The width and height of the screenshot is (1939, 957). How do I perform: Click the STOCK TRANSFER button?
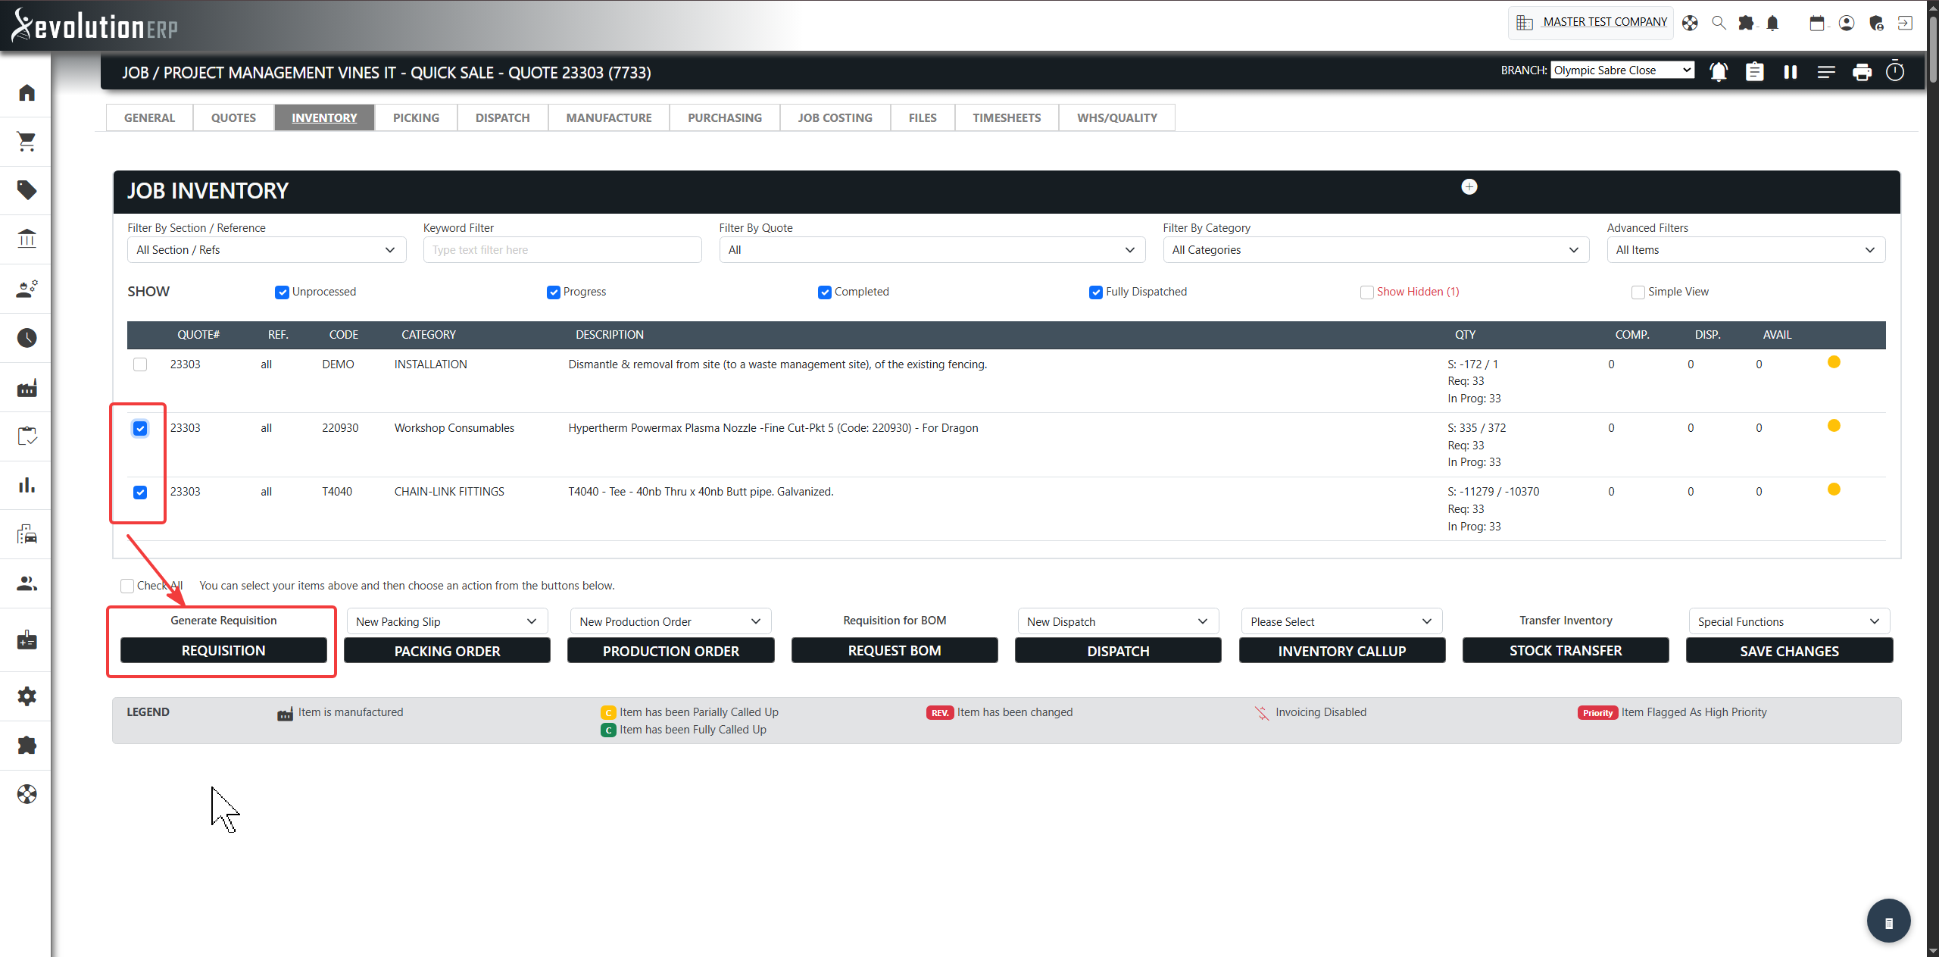tap(1566, 650)
